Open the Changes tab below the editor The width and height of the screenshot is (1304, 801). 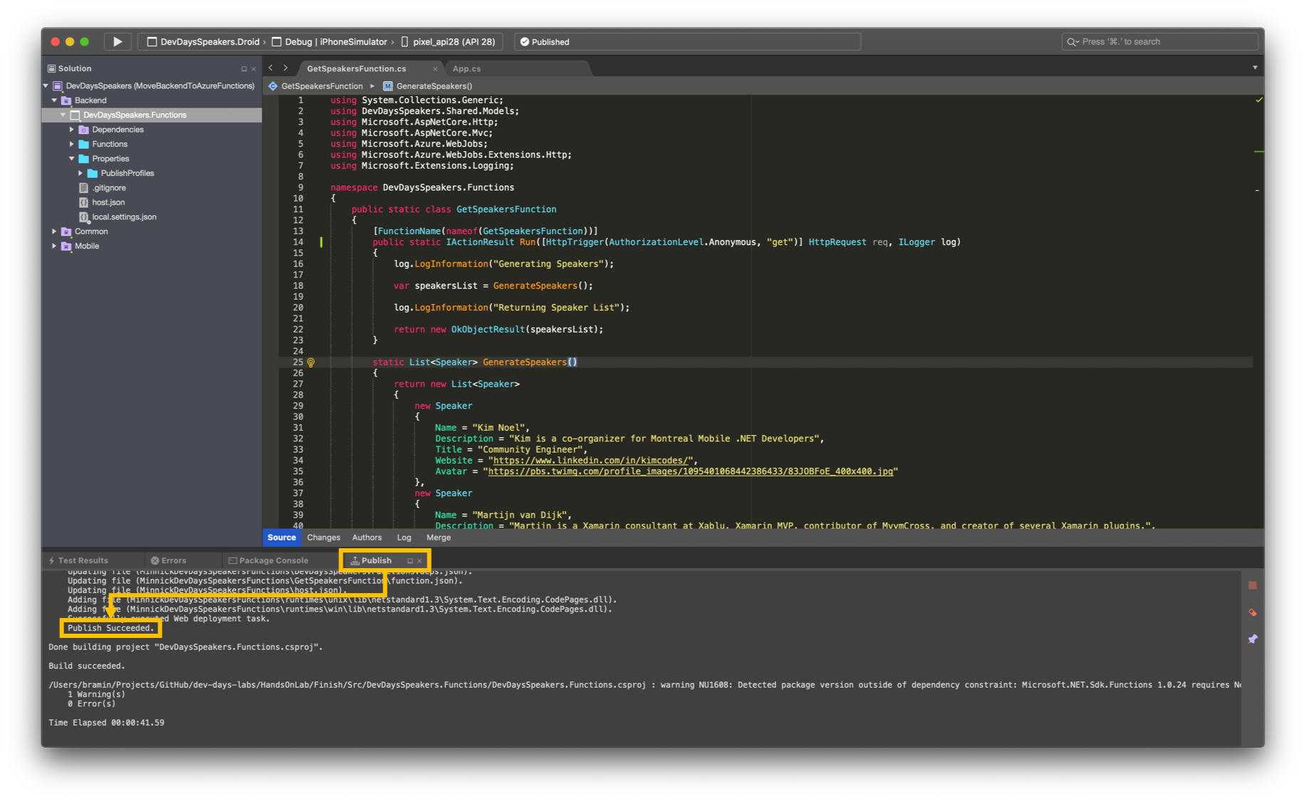pyautogui.click(x=323, y=538)
